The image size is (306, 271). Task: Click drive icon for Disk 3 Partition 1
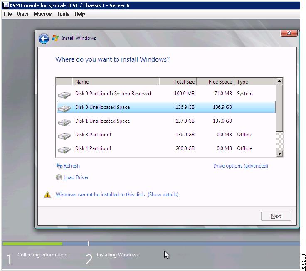coord(64,135)
